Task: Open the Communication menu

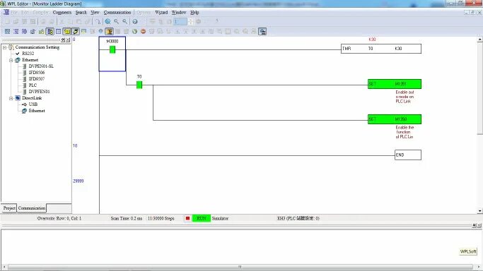Action: tap(117, 12)
